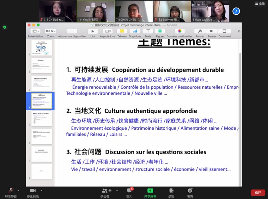The image size is (268, 199).
Task: Stop the video camera (停止视频)
Action: (x=33, y=191)
